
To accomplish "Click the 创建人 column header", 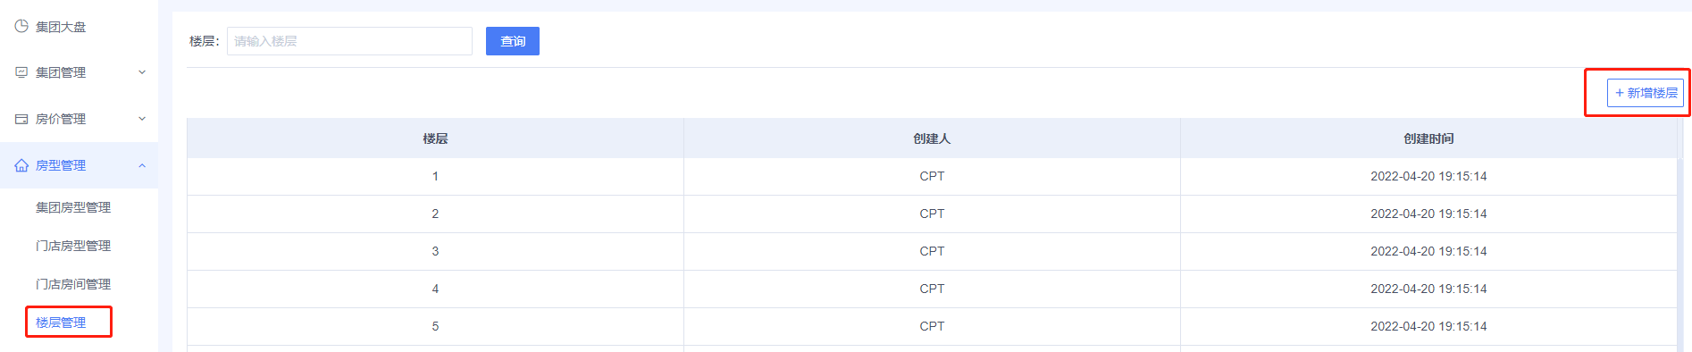I will (x=932, y=138).
